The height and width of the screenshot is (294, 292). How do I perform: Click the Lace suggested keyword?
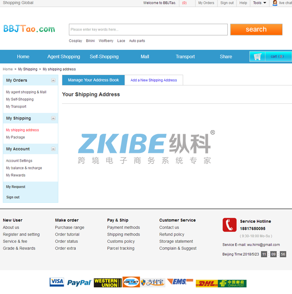click(121, 41)
